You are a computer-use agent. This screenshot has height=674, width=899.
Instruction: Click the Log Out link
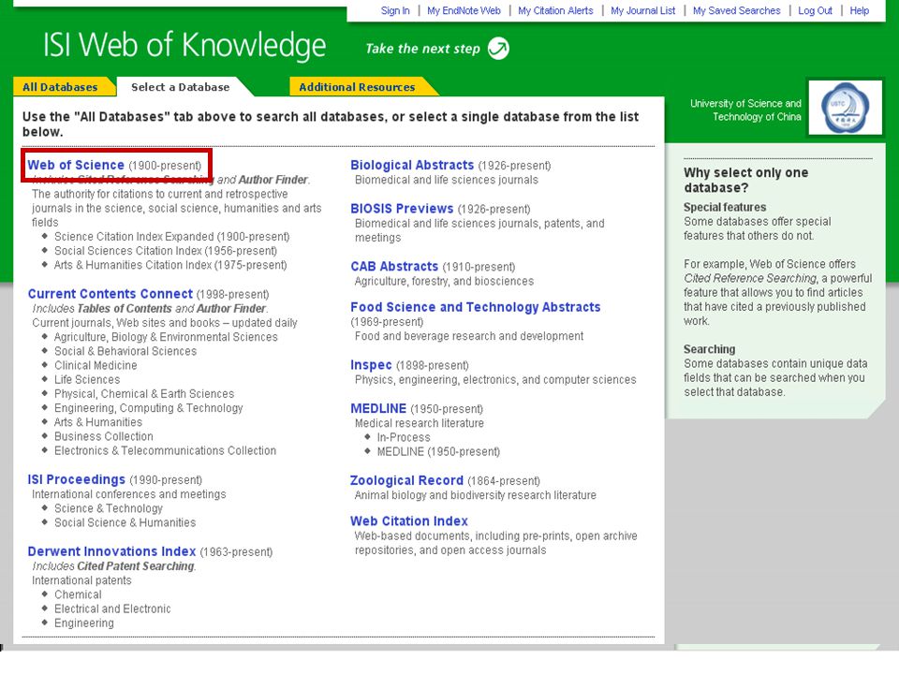coord(815,10)
